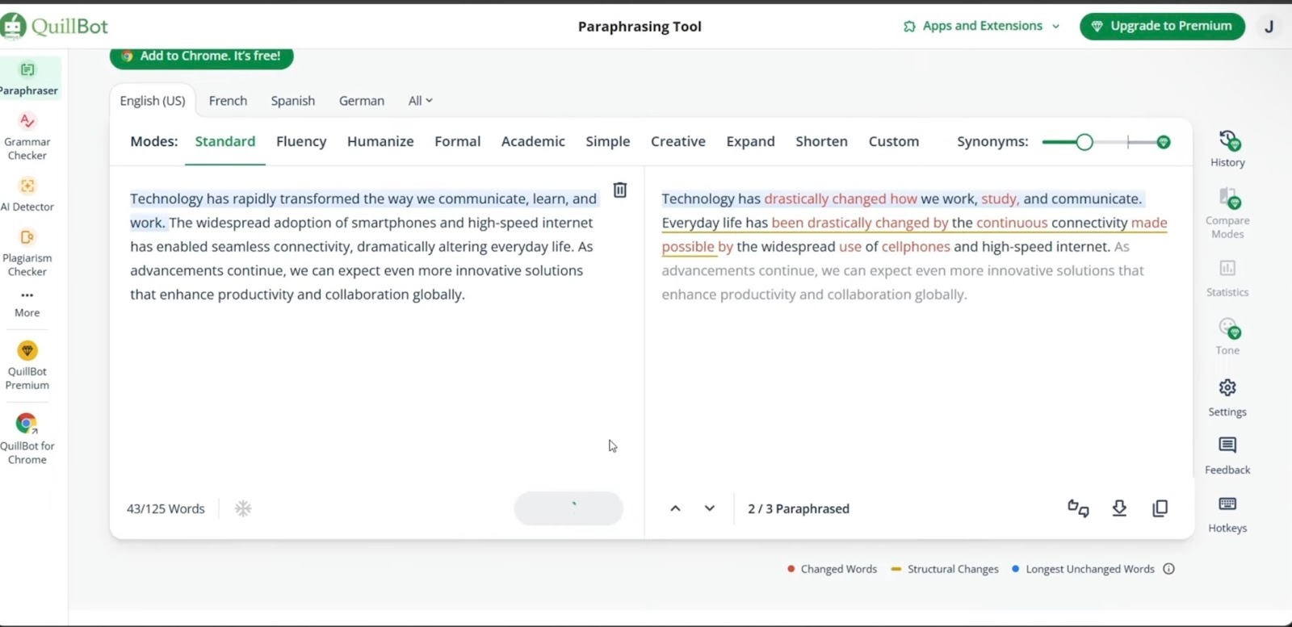Screen dimensions: 1292x627
Task: Open the Paraphraser tool in sidebar
Action: 27,79
